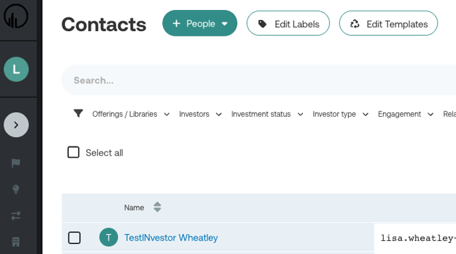Click the app logo in the sidebar
The image size is (456, 254).
[16, 17]
